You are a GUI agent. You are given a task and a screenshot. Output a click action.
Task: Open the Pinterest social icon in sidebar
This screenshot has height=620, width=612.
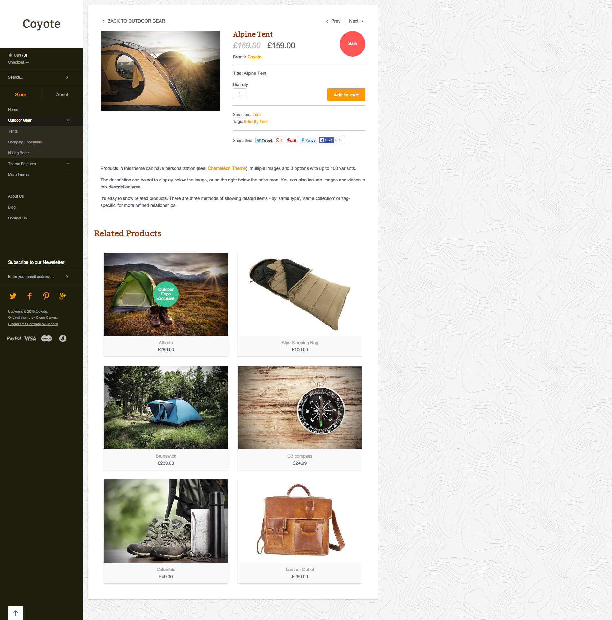pyautogui.click(x=46, y=296)
